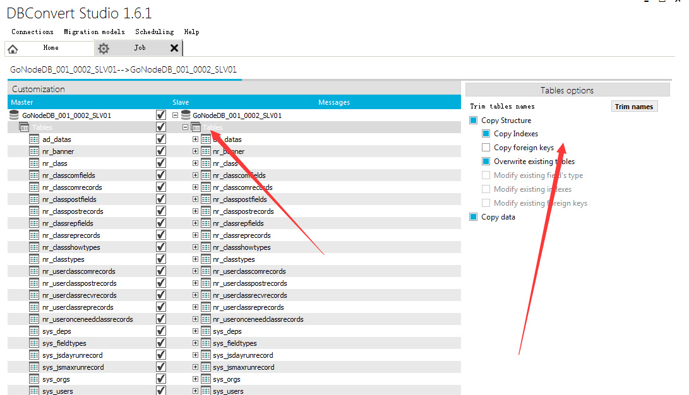This screenshot has width=689, height=395.
Task: Click the Master ad_datas table icon
Action: 34,139
